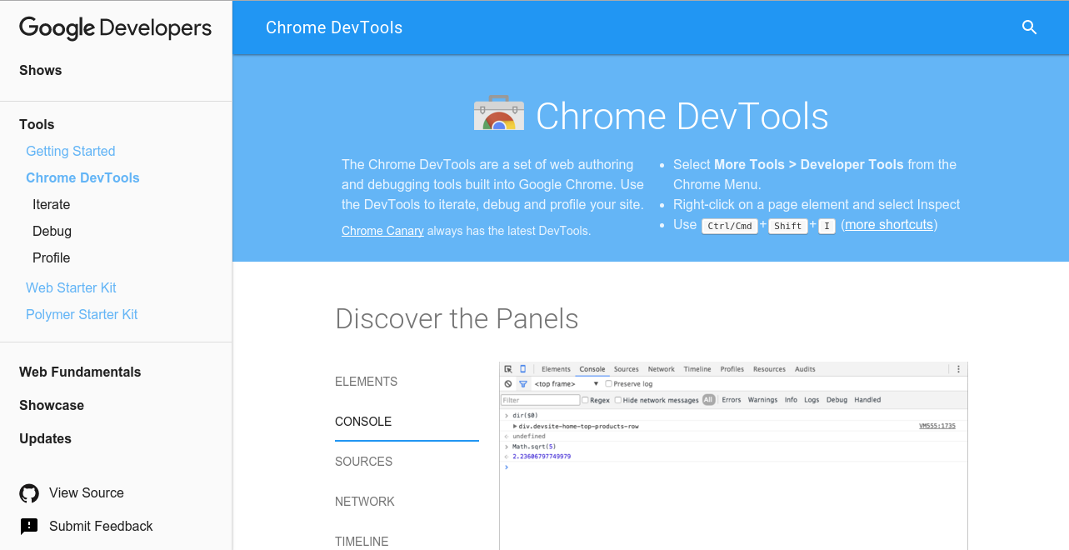Select Chrome DevTools in sidebar
This screenshot has height=550, width=1069.
82,178
